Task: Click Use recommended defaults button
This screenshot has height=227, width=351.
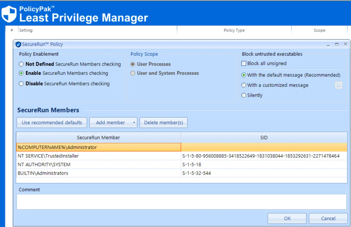Action: tap(52, 123)
